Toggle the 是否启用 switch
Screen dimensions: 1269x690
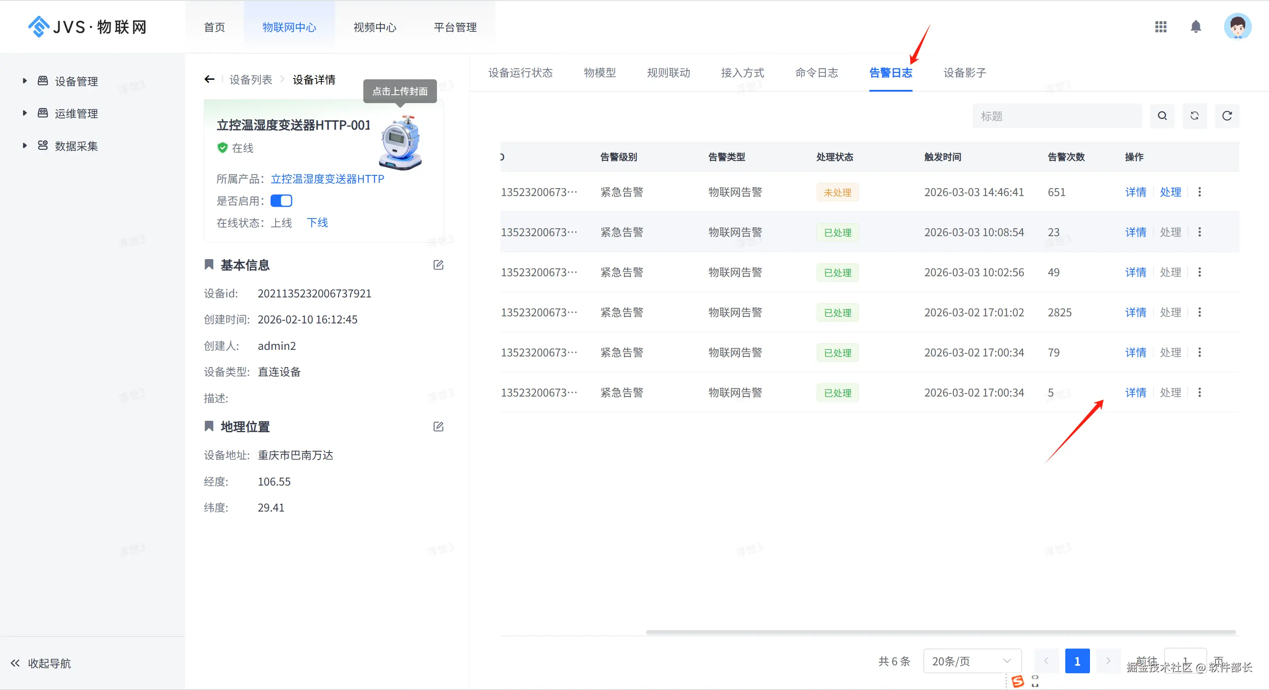coord(281,201)
